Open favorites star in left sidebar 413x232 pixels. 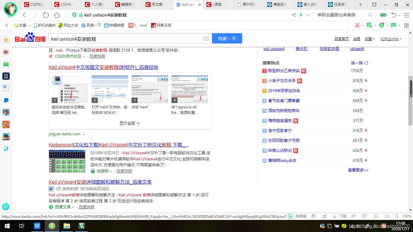(6, 40)
